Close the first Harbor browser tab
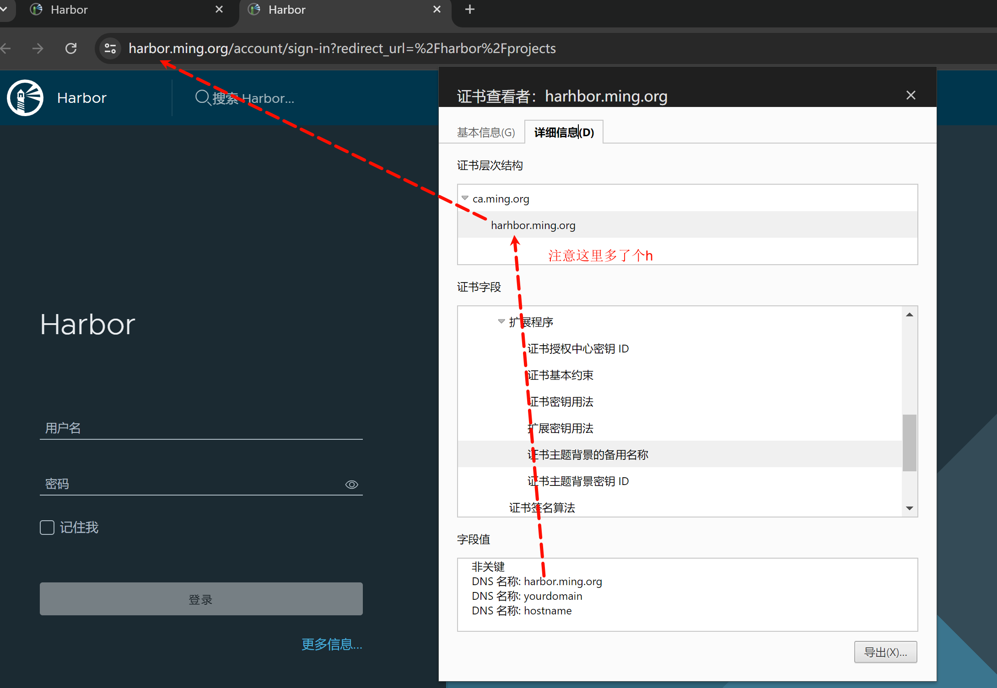997x688 pixels. point(219,10)
